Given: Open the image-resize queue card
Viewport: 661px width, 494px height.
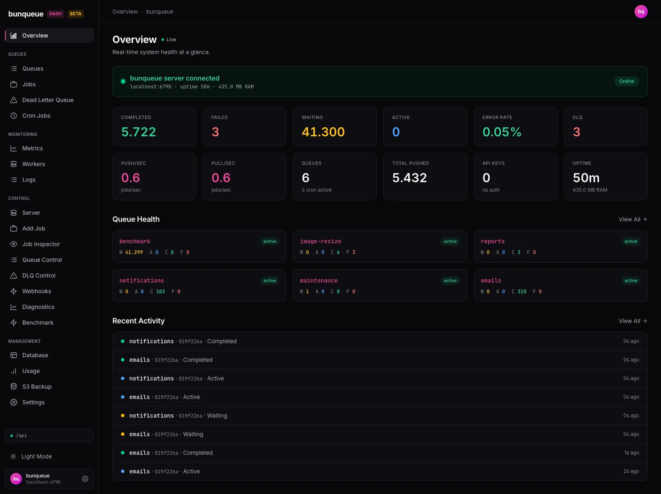Looking at the screenshot, I should 380,246.
